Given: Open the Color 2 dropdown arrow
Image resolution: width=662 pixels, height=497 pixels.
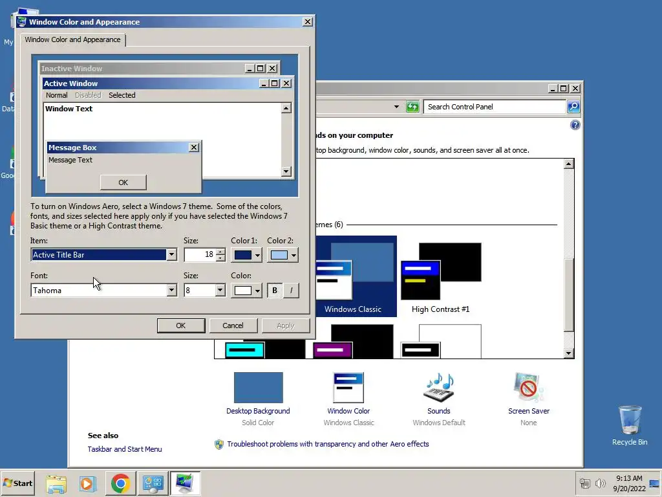Looking at the screenshot, I should pos(294,255).
